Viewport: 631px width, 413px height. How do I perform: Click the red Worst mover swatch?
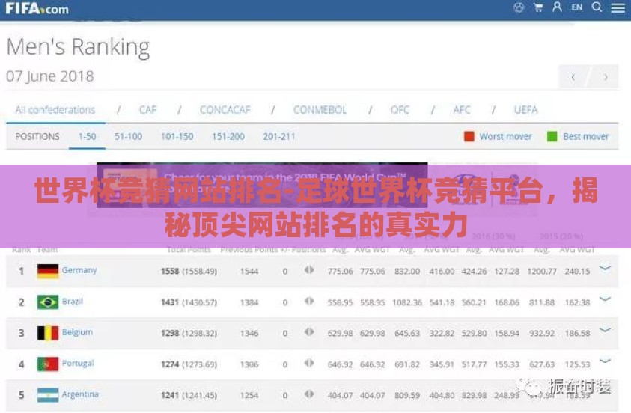[x=469, y=136]
